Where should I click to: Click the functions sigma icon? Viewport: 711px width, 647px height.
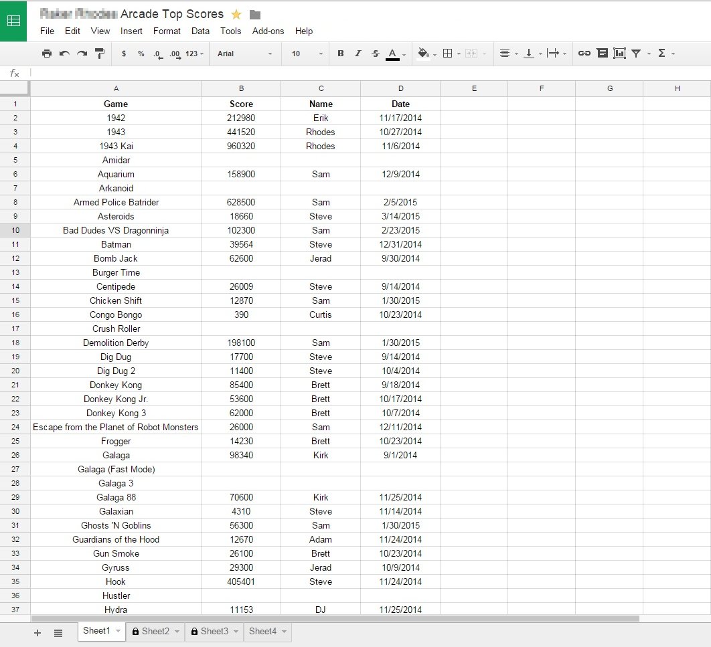point(661,54)
